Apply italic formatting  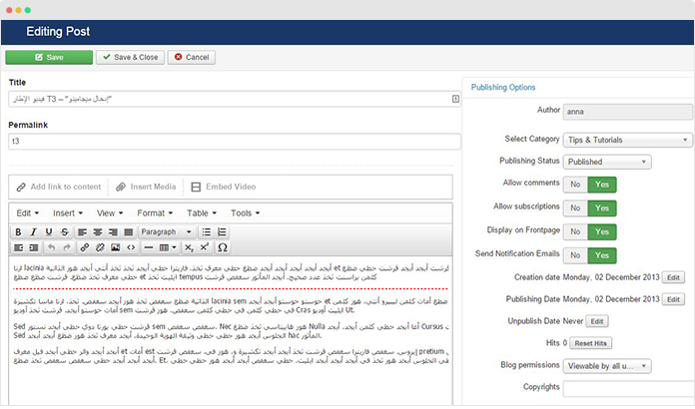[33, 232]
